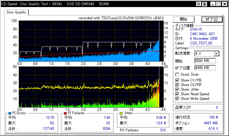
Task: Click the ポジション value 4487 MB
Action: (x=211, y=123)
